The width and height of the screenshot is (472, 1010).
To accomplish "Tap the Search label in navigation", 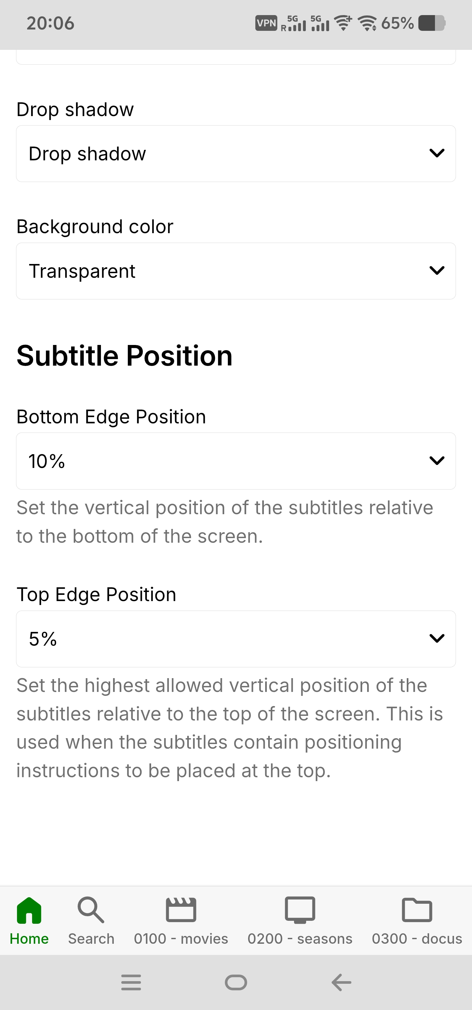I will tap(91, 939).
